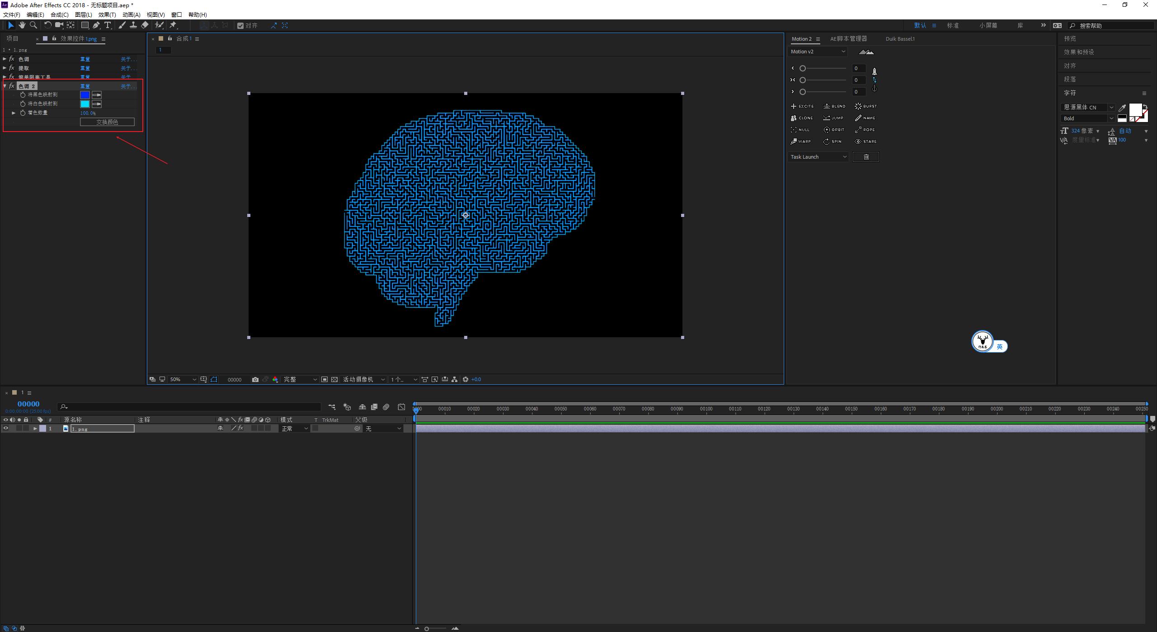1157x632 pixels.
Task: Open the Task Launch dropdown
Action: click(x=818, y=157)
